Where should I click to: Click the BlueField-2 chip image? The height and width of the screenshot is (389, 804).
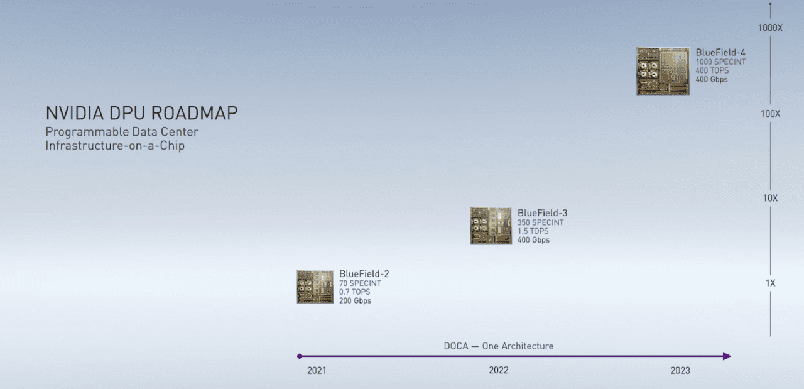[315, 287]
